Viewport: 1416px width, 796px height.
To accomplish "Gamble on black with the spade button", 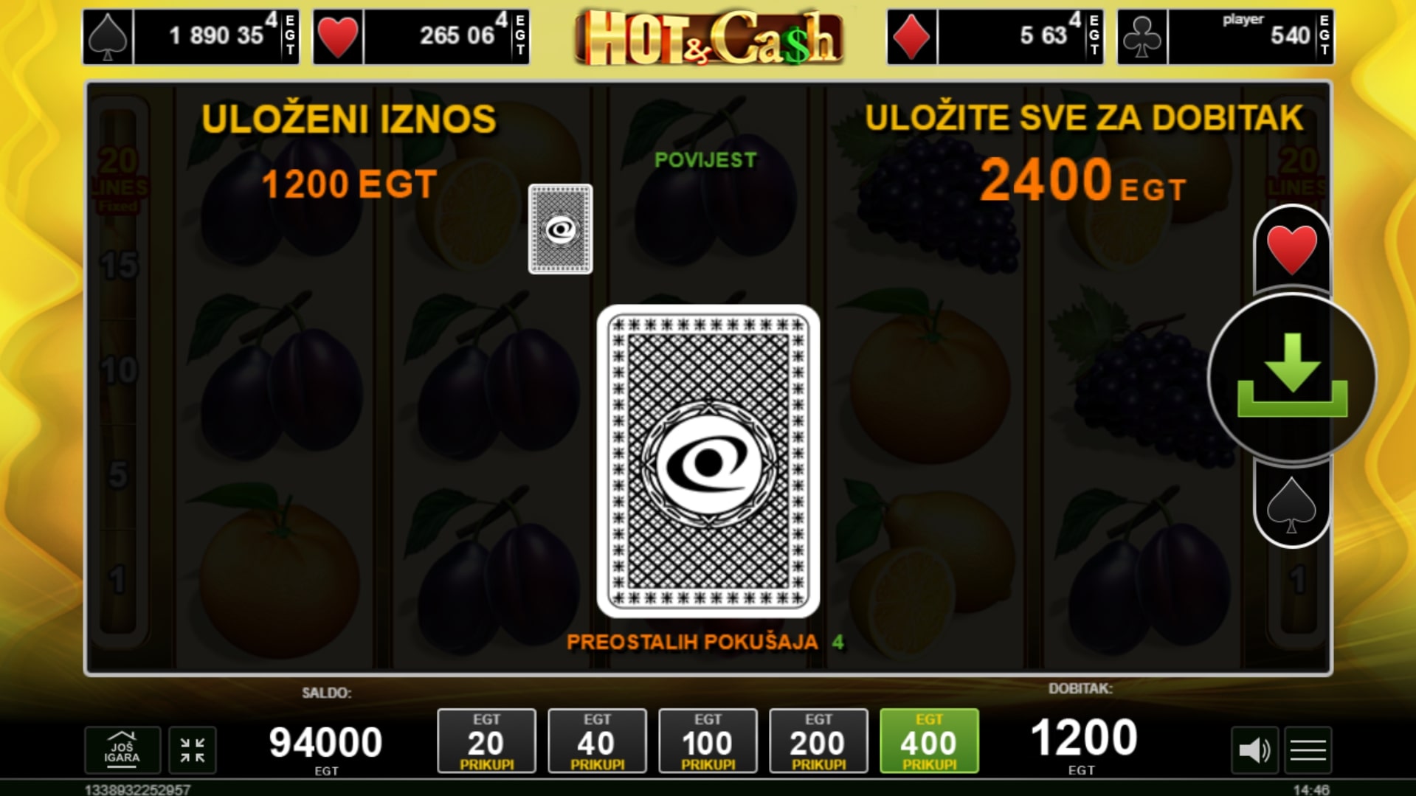I will pos(1291,505).
